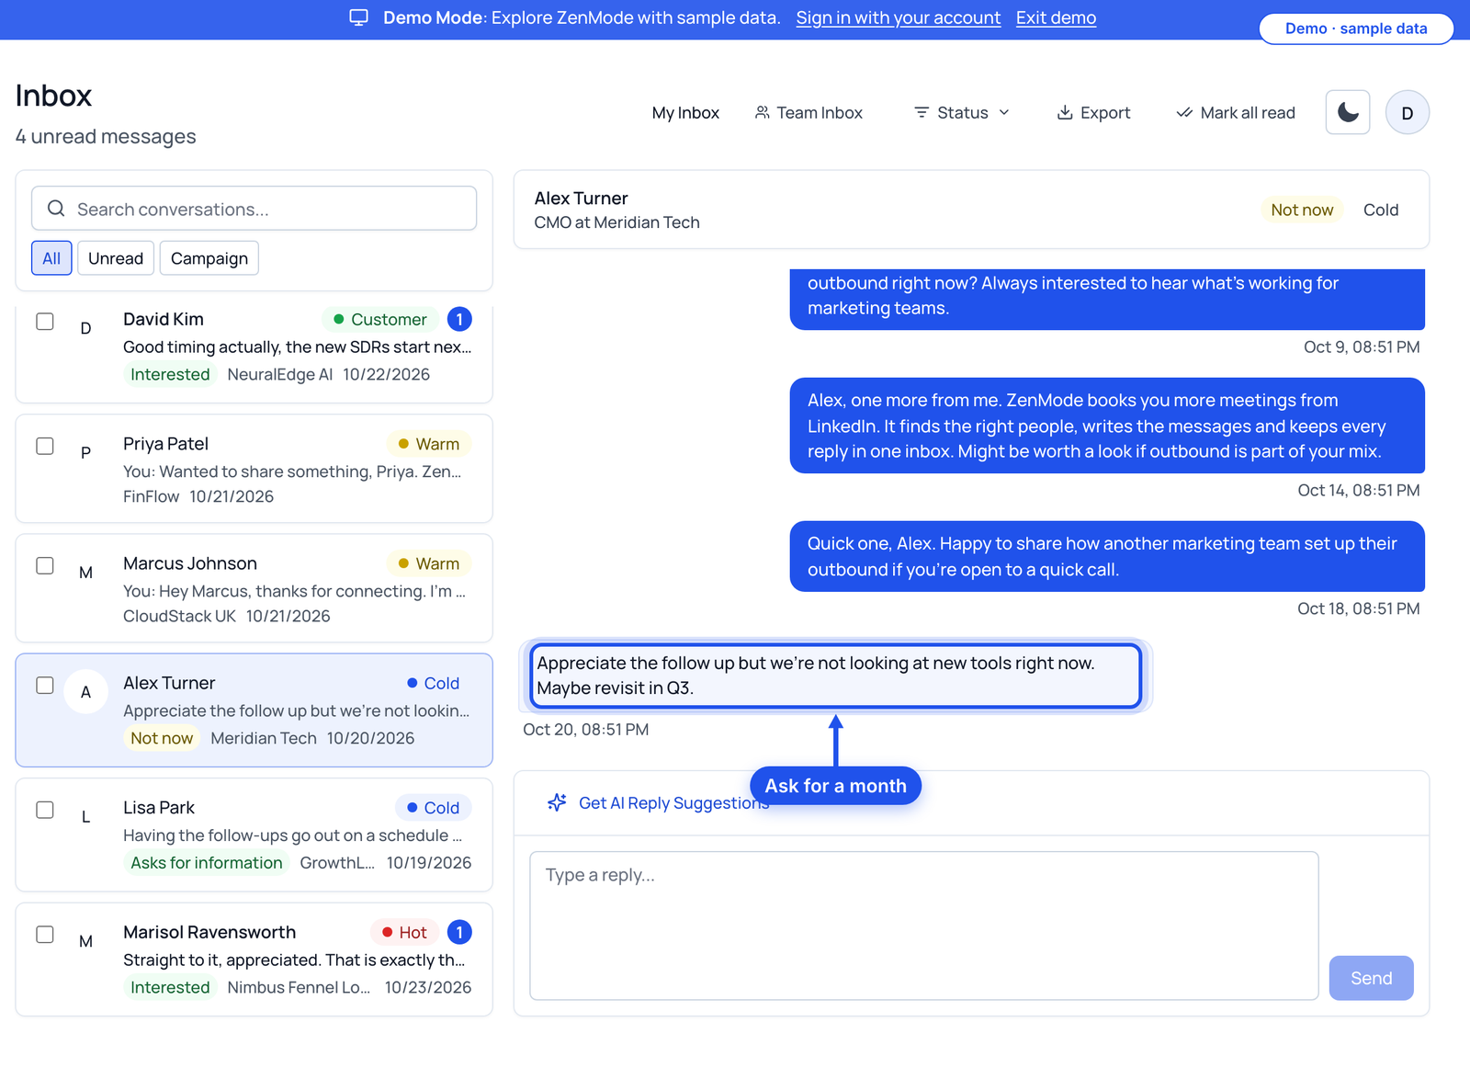Click the Status filter lines icon
Screen dimensions: 1470x1079
pos(922,112)
